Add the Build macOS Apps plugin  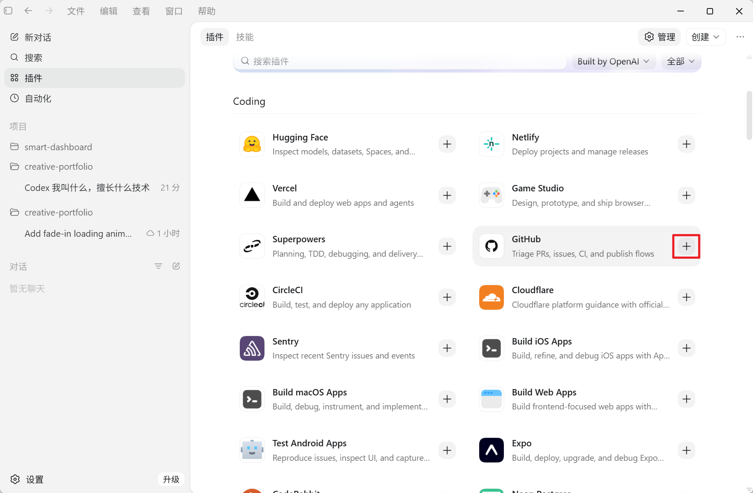[447, 399]
